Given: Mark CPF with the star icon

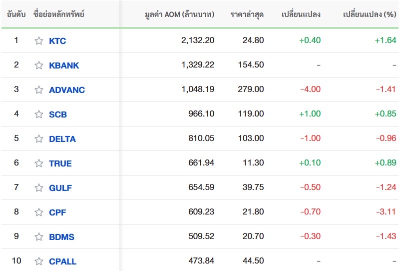Looking at the screenshot, I should click(x=38, y=212).
